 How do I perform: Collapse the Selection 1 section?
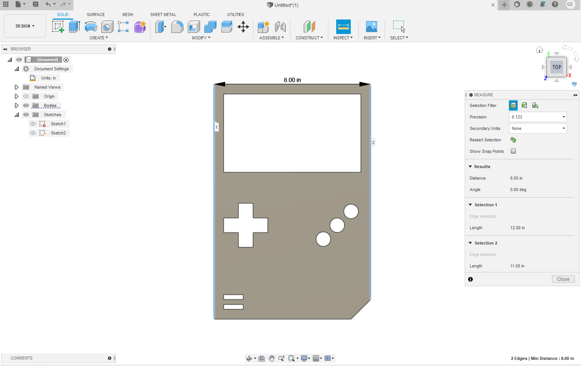click(470, 205)
